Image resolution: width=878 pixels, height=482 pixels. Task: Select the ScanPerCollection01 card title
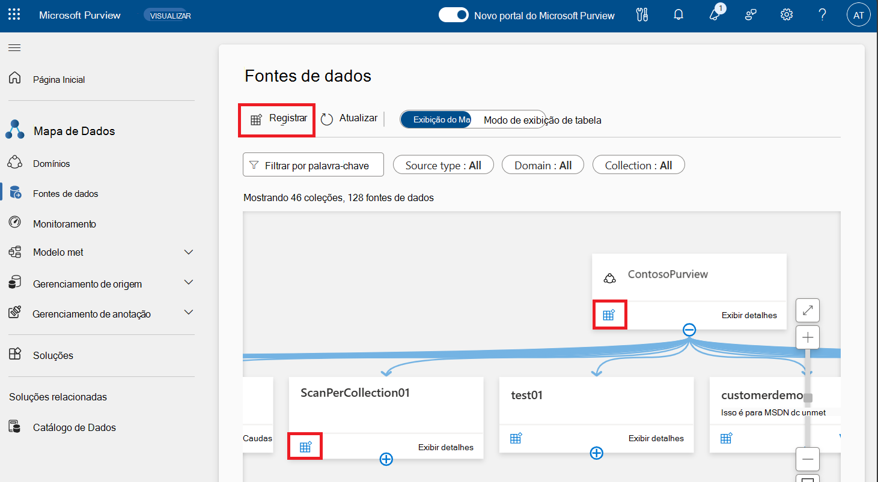(x=355, y=393)
